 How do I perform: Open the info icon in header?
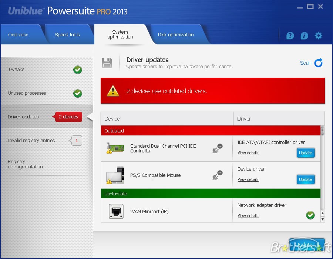coord(304,36)
